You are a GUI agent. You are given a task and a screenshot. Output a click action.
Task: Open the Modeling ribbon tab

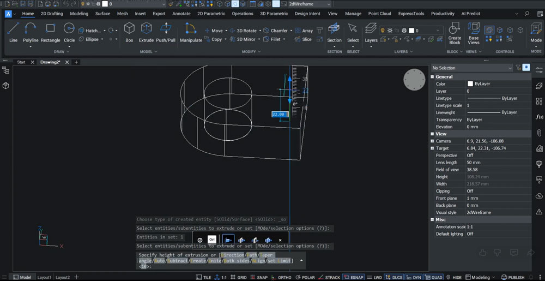click(79, 14)
